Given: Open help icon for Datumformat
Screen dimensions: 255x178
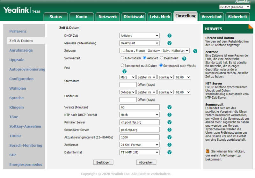Looking at the screenshot, I should [169, 152].
